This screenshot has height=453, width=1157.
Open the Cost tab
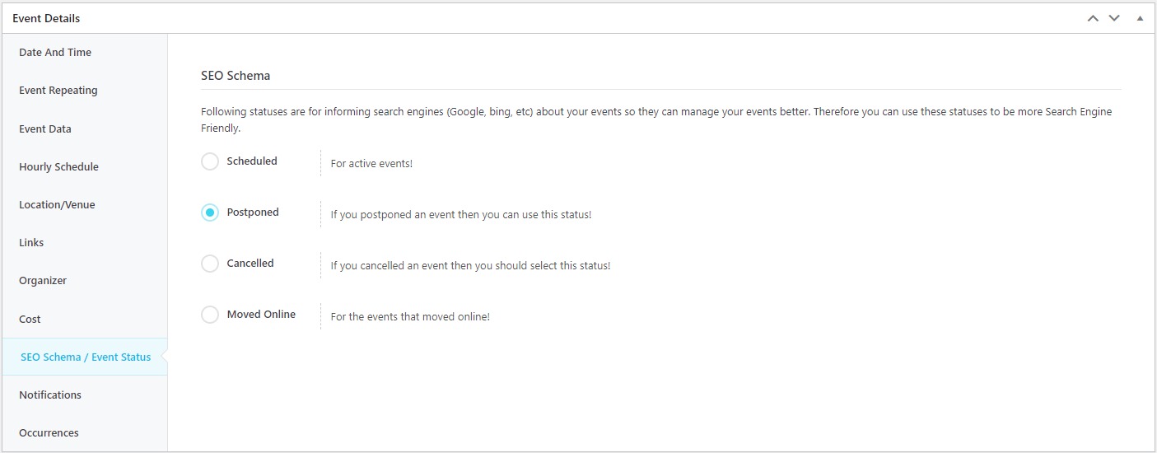point(85,319)
